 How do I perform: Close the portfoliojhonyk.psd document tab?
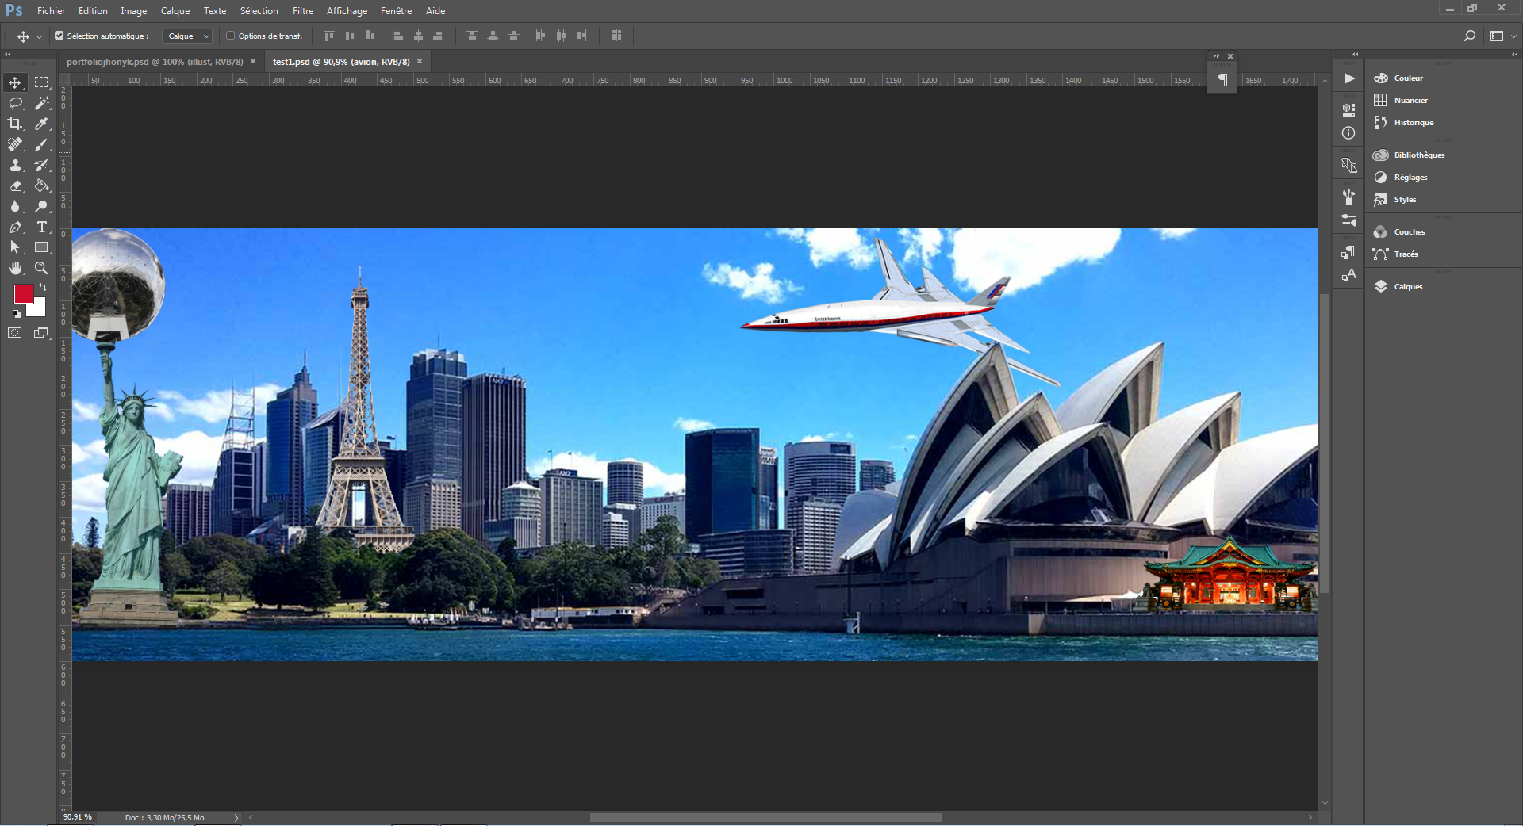click(x=253, y=62)
